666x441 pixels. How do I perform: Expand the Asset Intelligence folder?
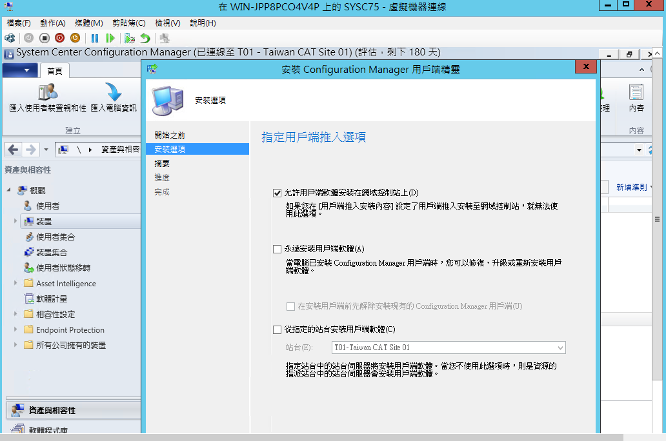pyautogui.click(x=15, y=283)
